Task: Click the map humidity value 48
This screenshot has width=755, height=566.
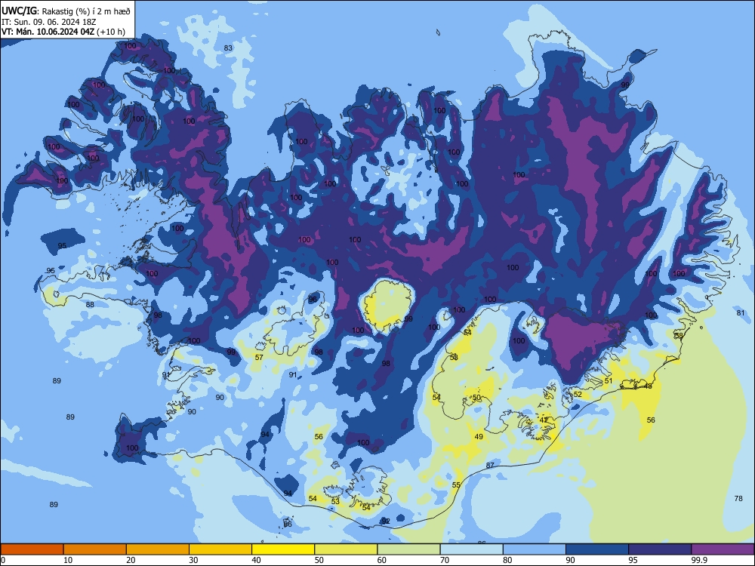Action: click(648, 386)
